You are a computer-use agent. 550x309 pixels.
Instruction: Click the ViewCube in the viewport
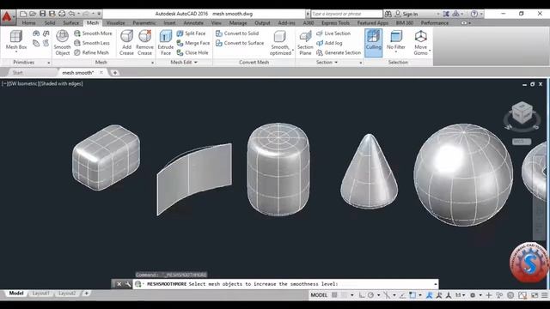click(522, 113)
